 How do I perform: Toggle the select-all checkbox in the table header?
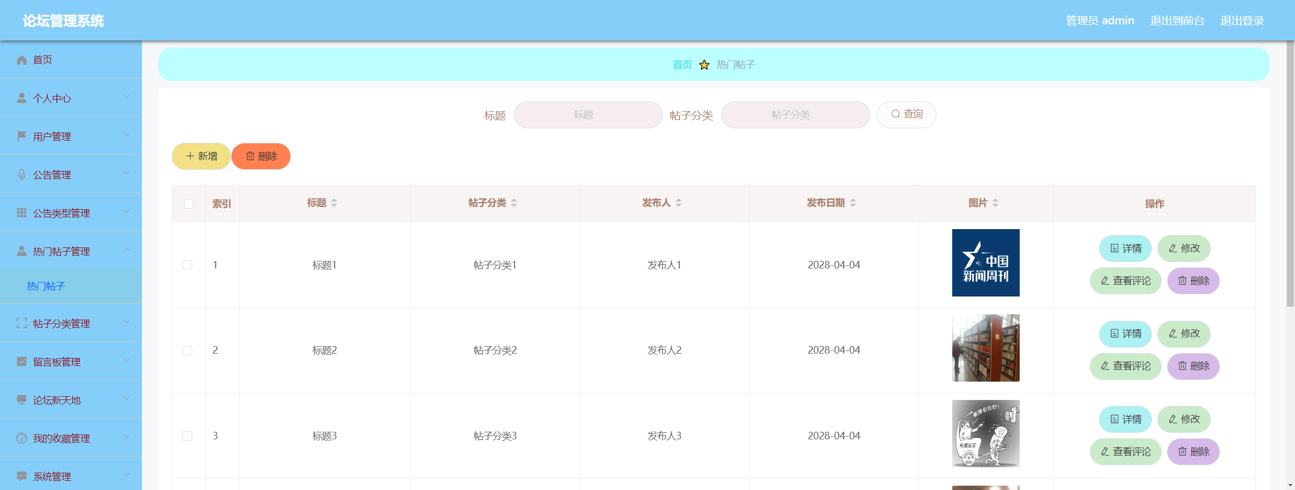(188, 204)
